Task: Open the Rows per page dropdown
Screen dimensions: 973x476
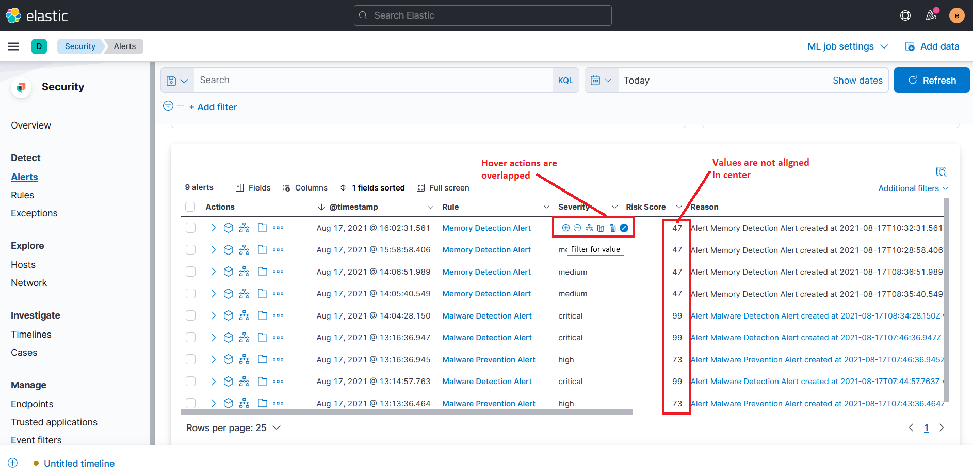Action: (x=233, y=428)
